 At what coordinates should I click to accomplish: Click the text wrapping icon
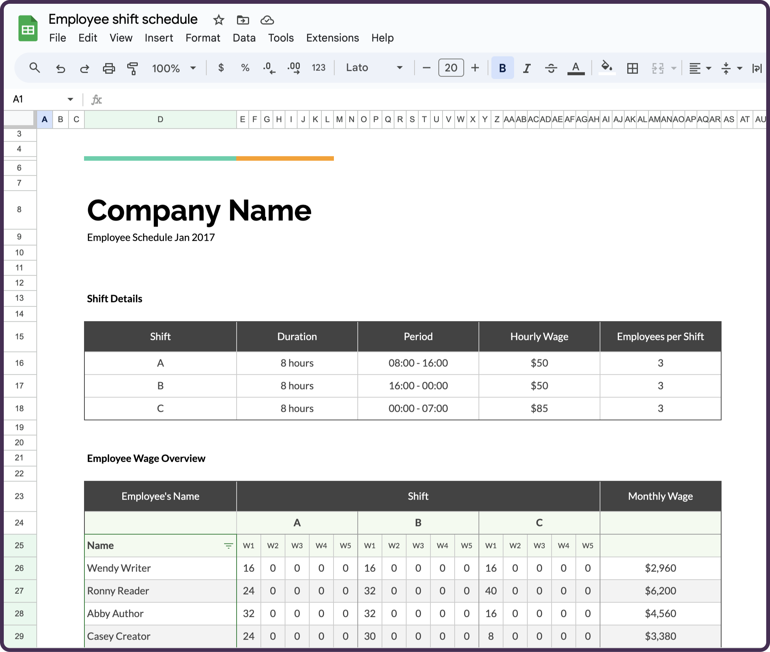click(757, 68)
